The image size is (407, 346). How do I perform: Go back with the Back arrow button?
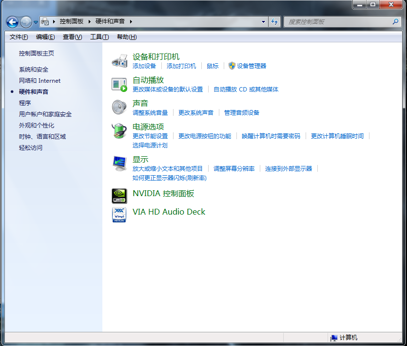point(12,22)
